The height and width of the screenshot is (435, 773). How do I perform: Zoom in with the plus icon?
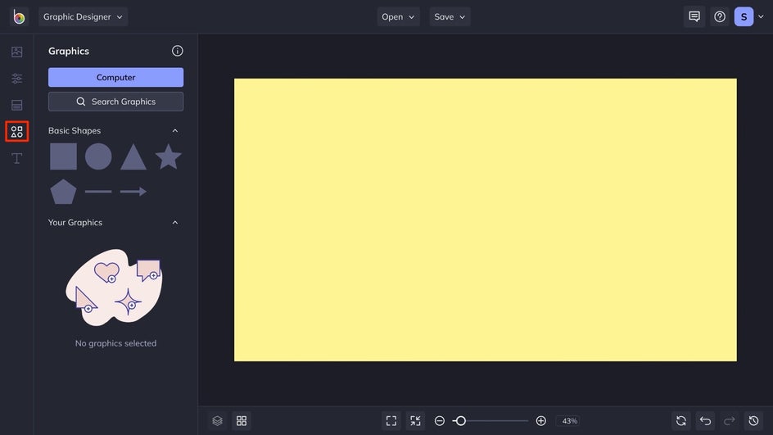click(x=540, y=421)
